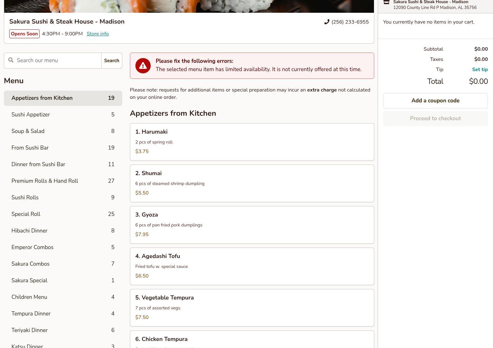Choose the 1. Harumaki menu item

pos(252,142)
